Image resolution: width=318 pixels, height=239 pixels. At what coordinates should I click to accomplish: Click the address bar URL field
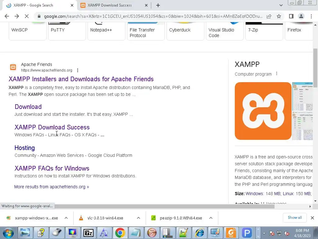[x=153, y=16]
